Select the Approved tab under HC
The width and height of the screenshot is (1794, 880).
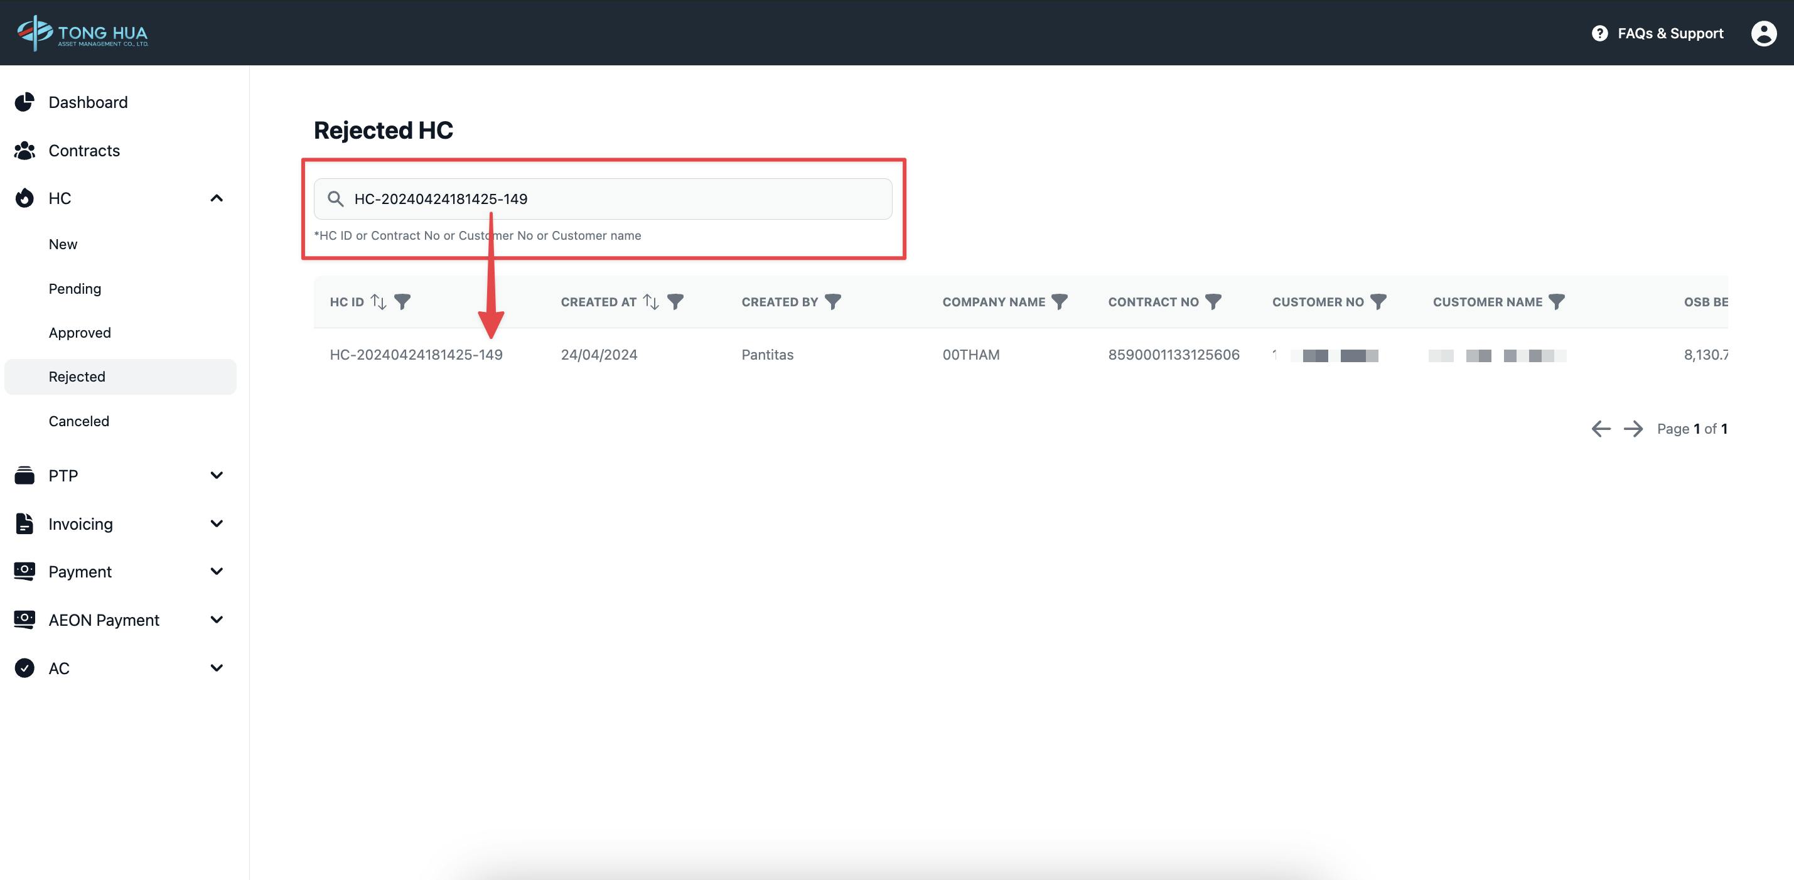[79, 332]
